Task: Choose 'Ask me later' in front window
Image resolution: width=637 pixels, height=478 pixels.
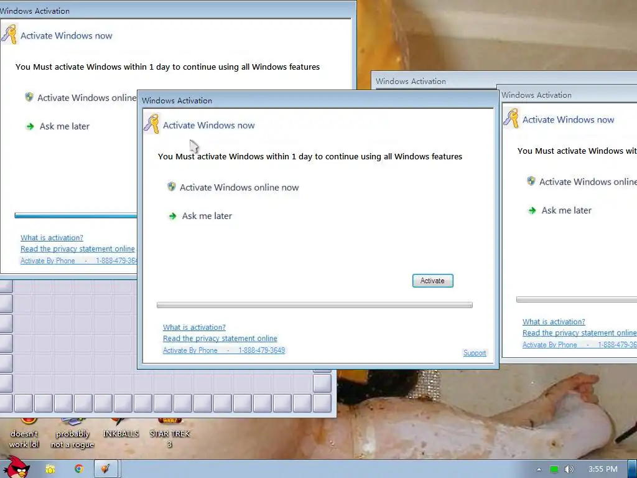Action: click(207, 216)
